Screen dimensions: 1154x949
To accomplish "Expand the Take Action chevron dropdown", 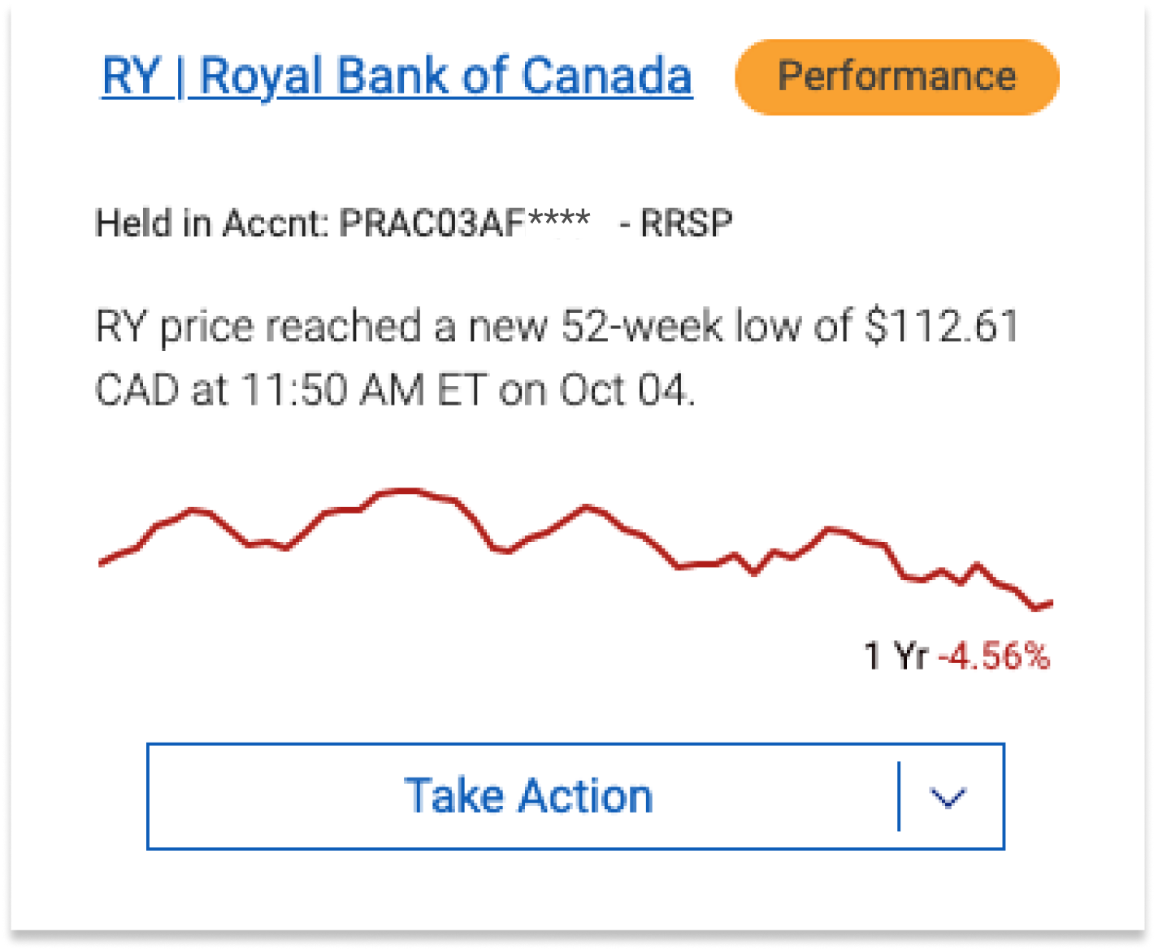I will [x=948, y=797].
